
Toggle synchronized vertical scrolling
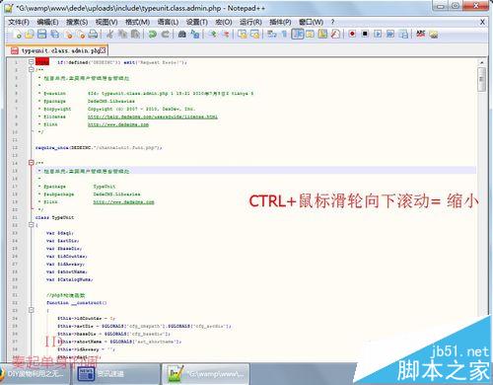243,34
